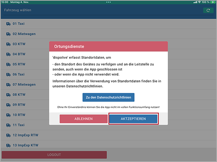Click the Fahrzeug wählen header title

(18, 10)
